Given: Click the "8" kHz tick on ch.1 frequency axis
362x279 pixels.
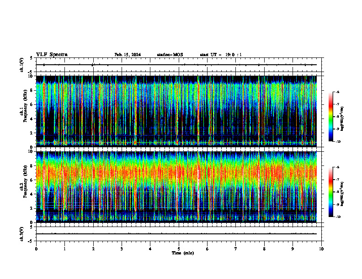Looking at the screenshot, I should coord(32,90).
